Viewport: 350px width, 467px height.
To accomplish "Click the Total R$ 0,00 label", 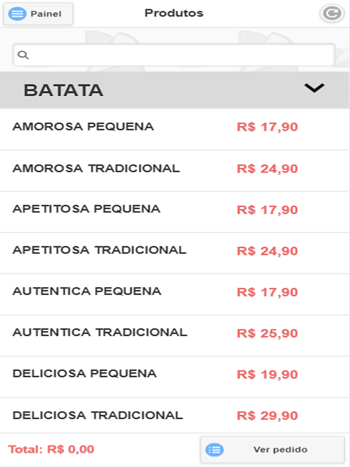I will click(x=51, y=449).
